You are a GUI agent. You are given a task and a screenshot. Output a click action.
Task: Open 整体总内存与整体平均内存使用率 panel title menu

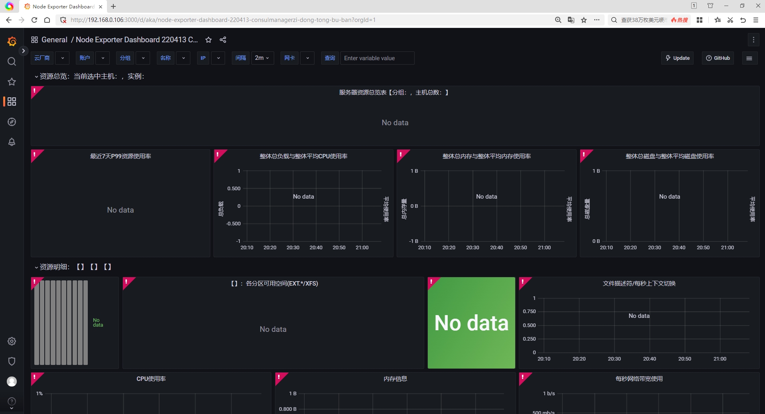click(486, 156)
